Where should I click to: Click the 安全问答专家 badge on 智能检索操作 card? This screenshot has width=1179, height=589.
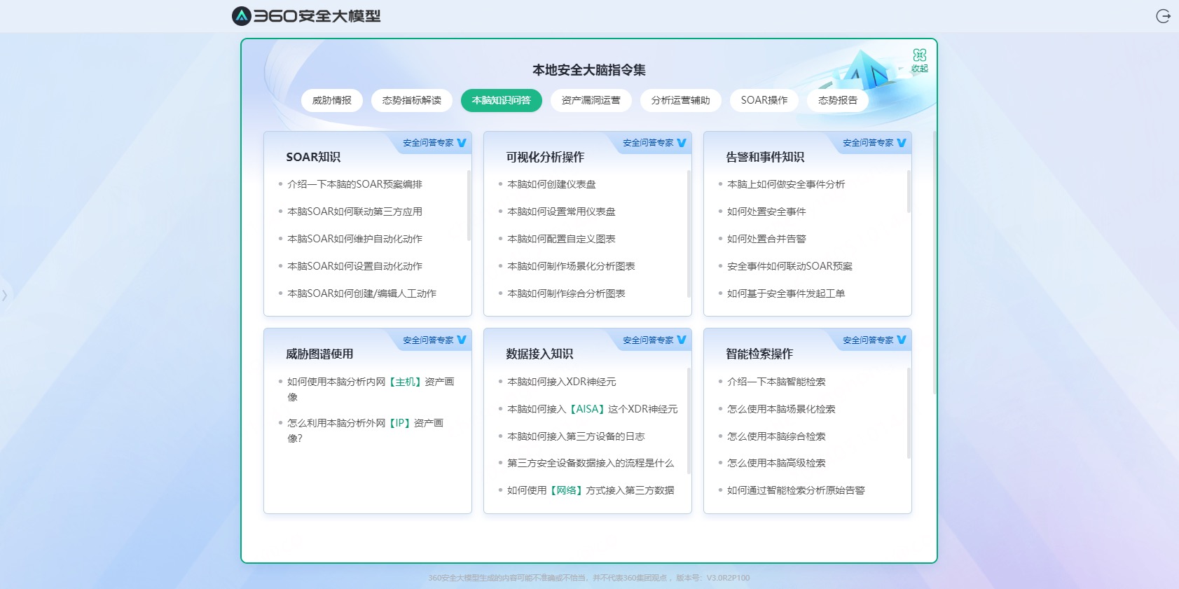click(x=874, y=340)
